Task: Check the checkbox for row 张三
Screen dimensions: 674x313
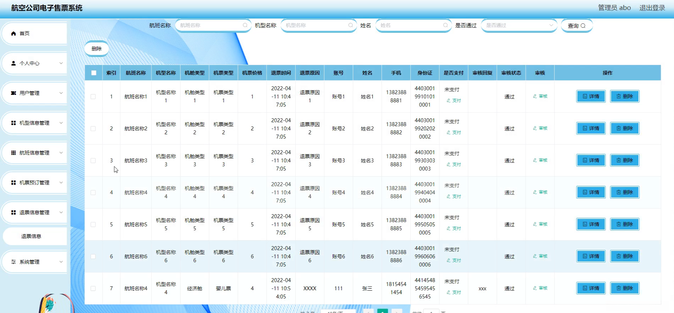Action: (93, 288)
